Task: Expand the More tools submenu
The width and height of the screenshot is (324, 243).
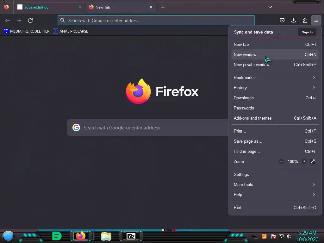Action: pyautogui.click(x=275, y=185)
